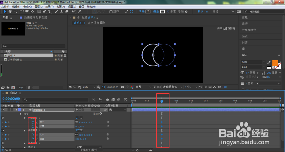This screenshot has width=285, height=152.
Task: Toggle mask and shape path visibility
Action: [x=103, y=87]
